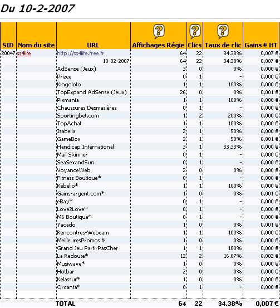This screenshot has width=280, height=308.
Task: Select 26 displays in TopExpand AdSense row
Action: coord(183,92)
